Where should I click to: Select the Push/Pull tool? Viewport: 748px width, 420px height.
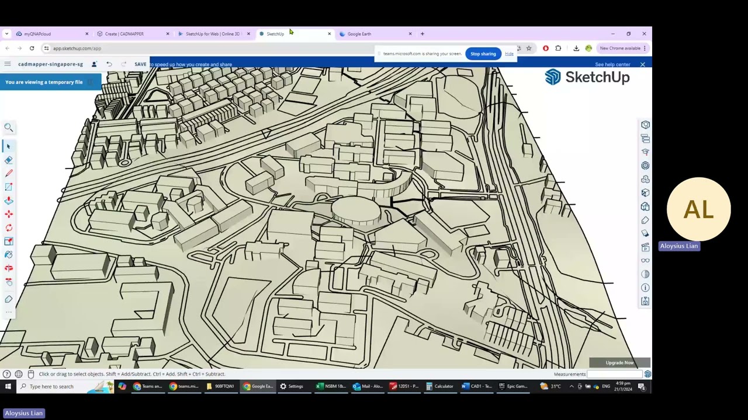[9, 200]
